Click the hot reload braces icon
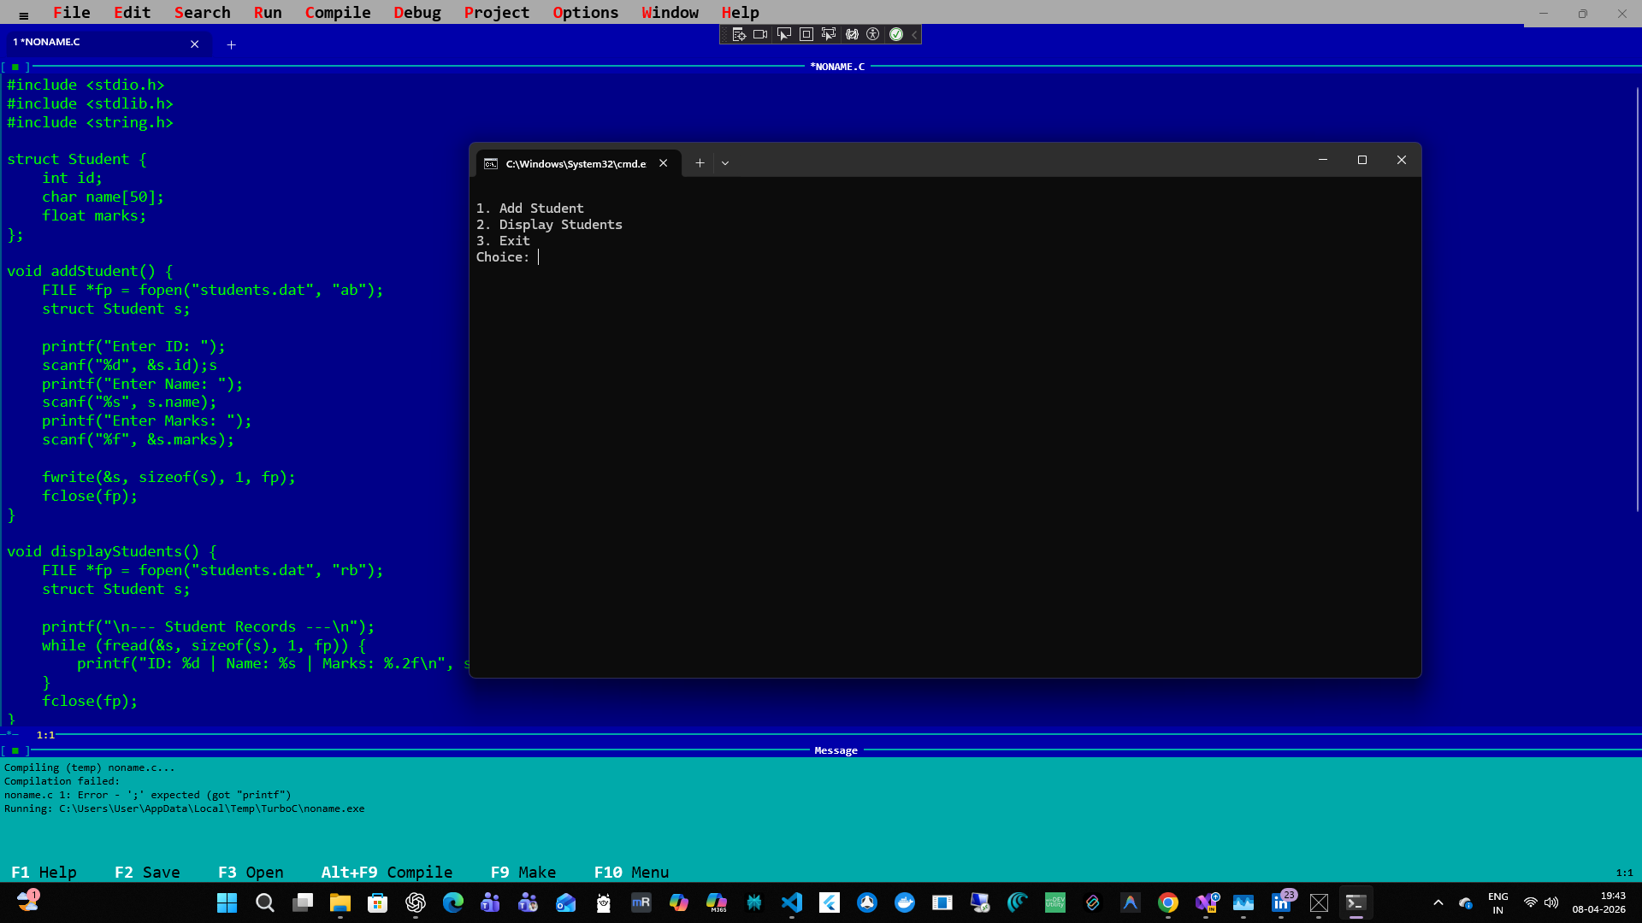This screenshot has height=923, width=1642. pyautogui.click(x=852, y=34)
